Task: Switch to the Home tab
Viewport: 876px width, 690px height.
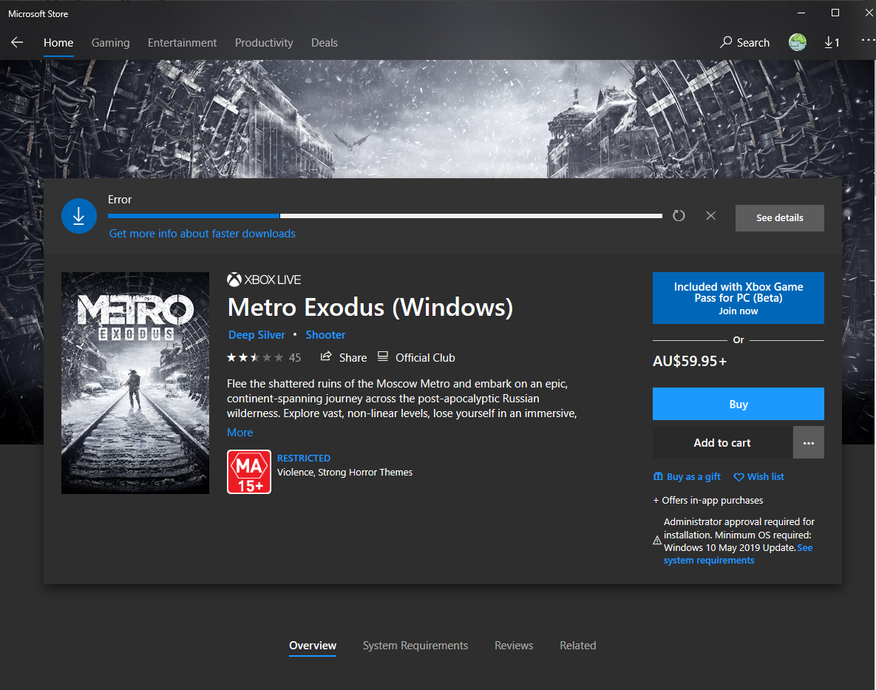Action: [x=58, y=42]
